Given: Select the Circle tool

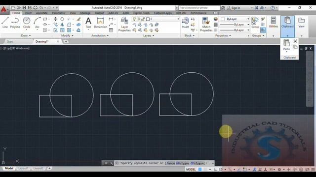Looking at the screenshot, I should (27, 23).
